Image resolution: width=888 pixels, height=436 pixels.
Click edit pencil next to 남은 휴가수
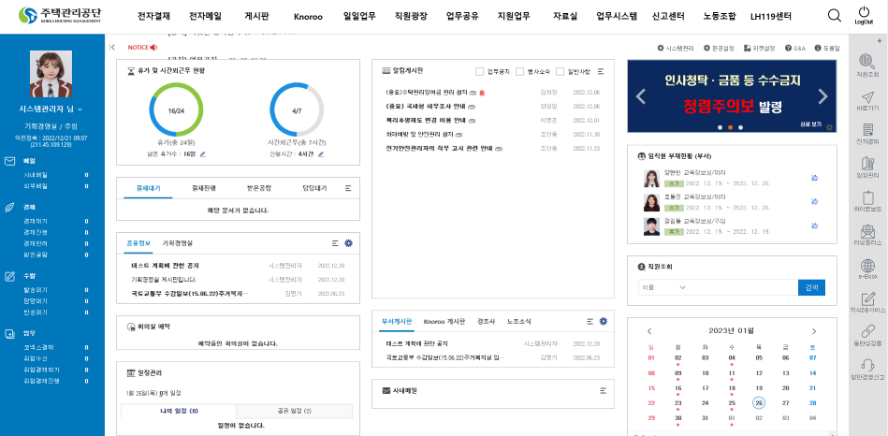click(x=202, y=153)
